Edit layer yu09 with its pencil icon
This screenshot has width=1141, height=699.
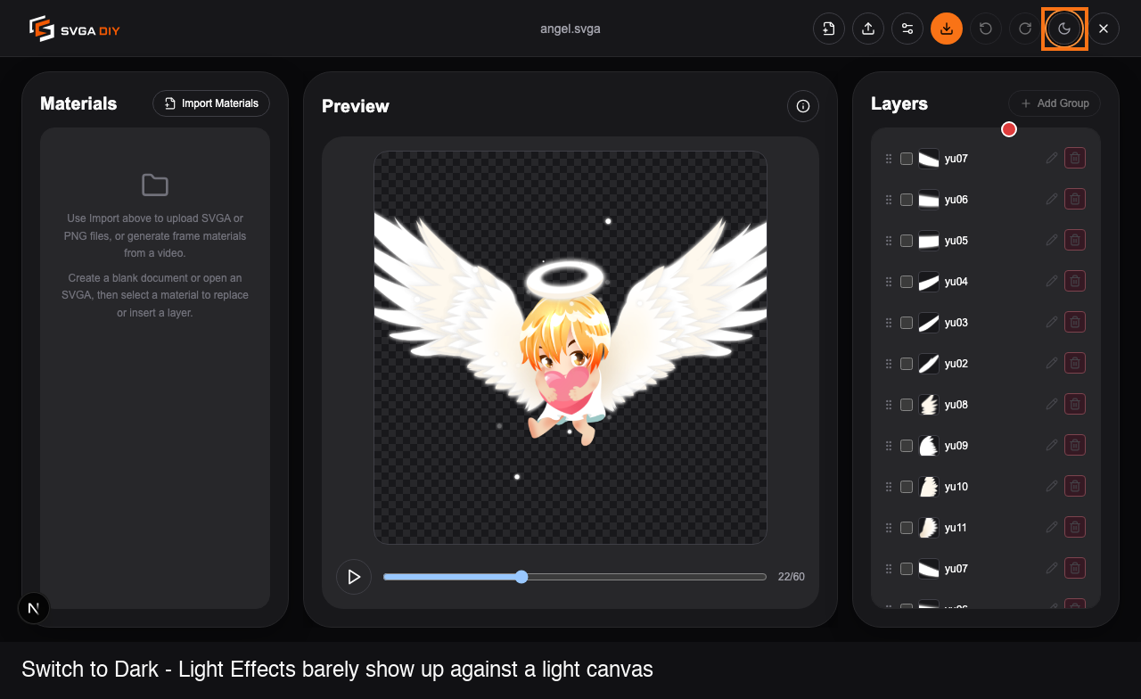point(1052,445)
